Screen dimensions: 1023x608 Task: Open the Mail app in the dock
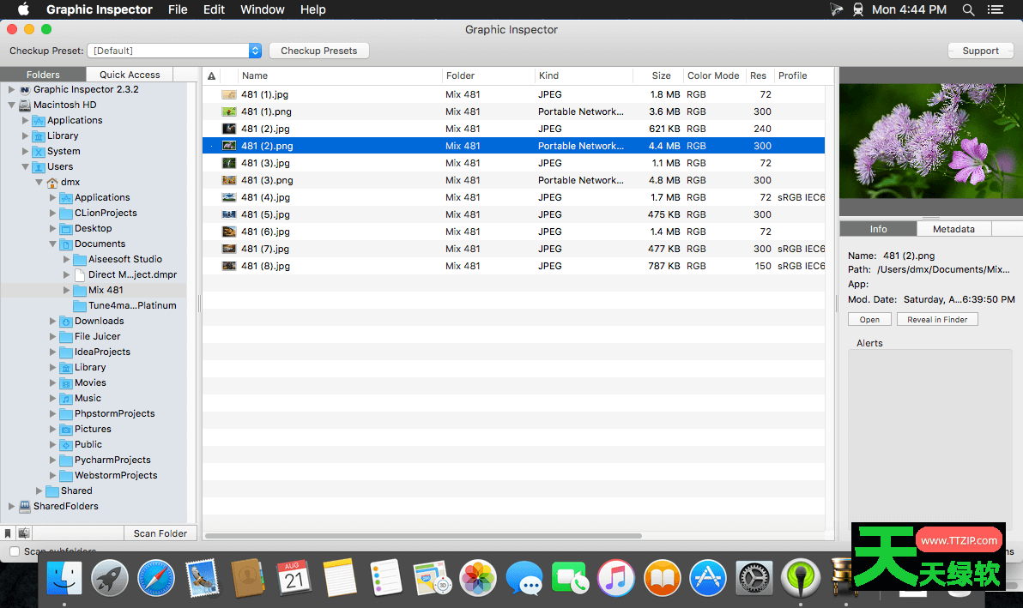203,578
